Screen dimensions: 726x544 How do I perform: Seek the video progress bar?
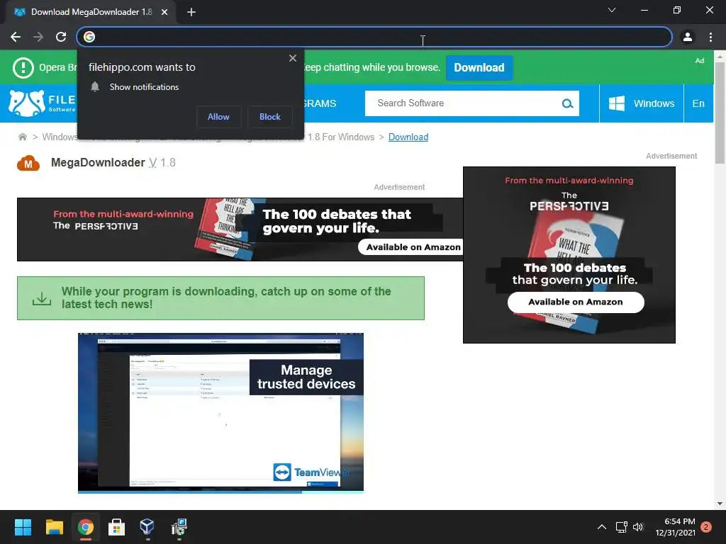click(x=220, y=492)
